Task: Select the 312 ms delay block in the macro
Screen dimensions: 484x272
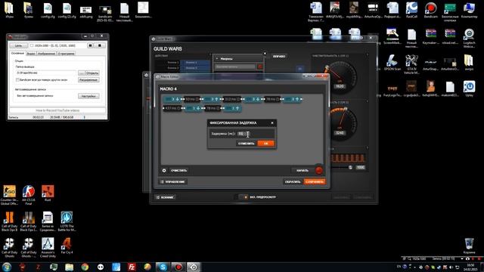Action: (231, 99)
